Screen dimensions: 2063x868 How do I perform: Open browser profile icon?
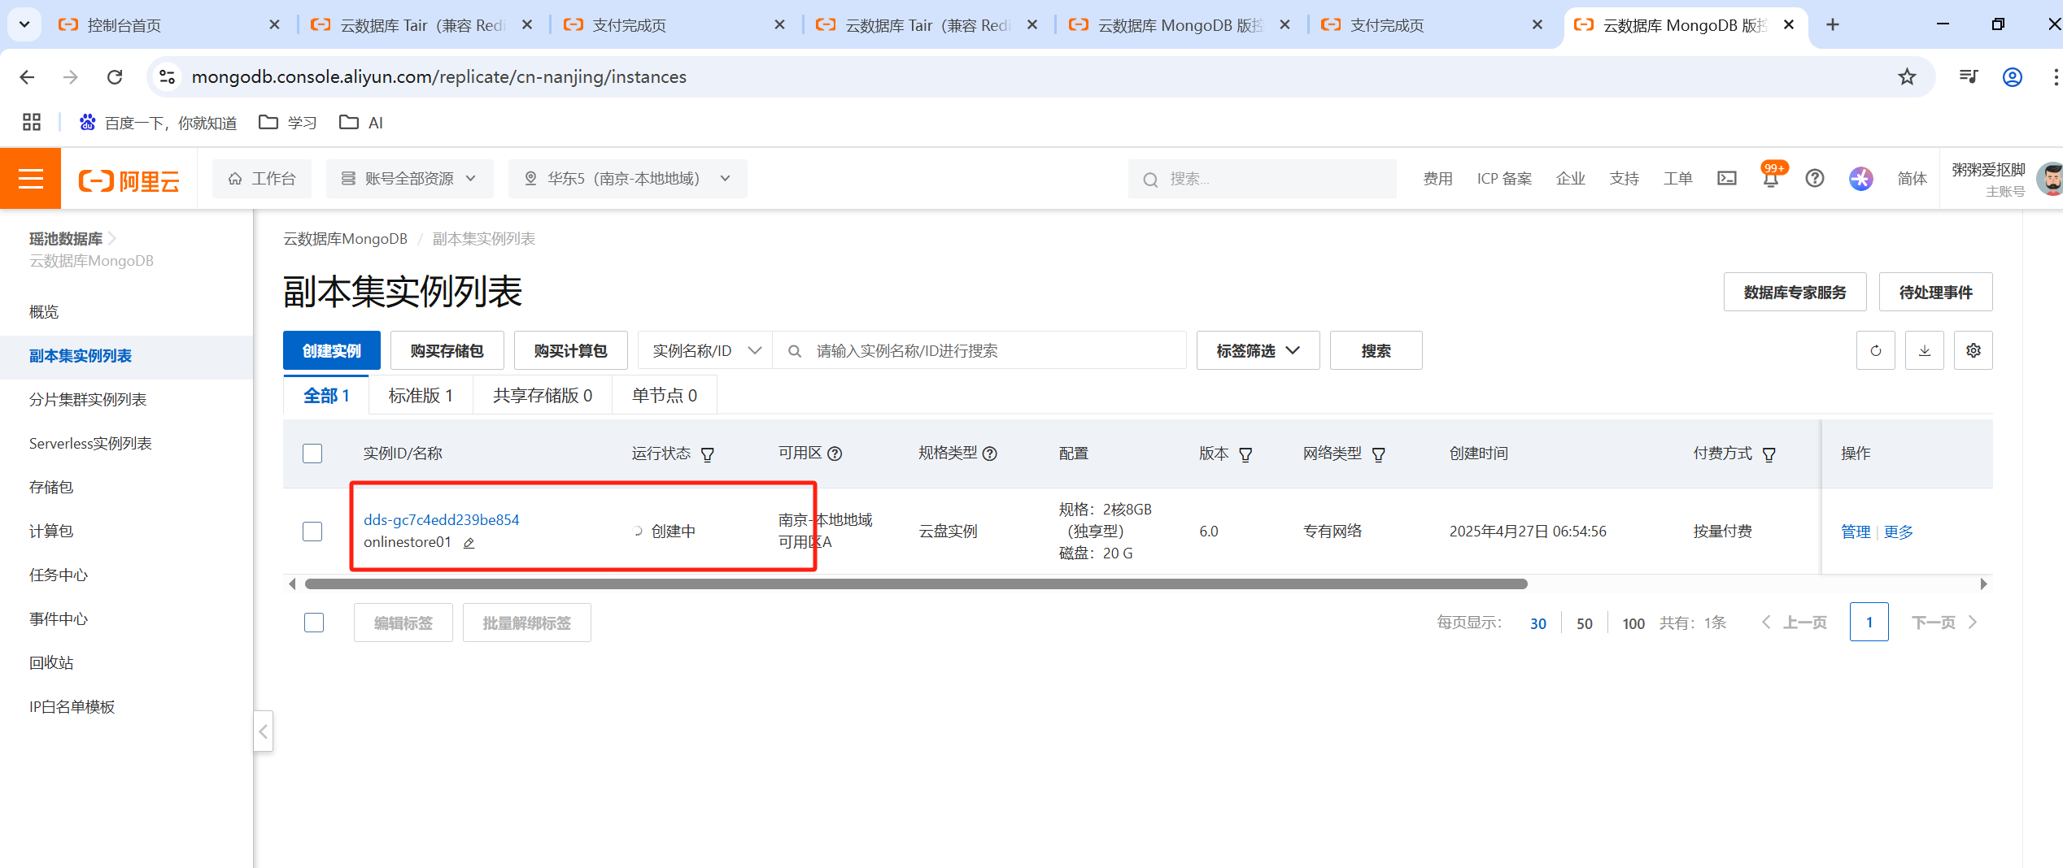click(x=2013, y=76)
